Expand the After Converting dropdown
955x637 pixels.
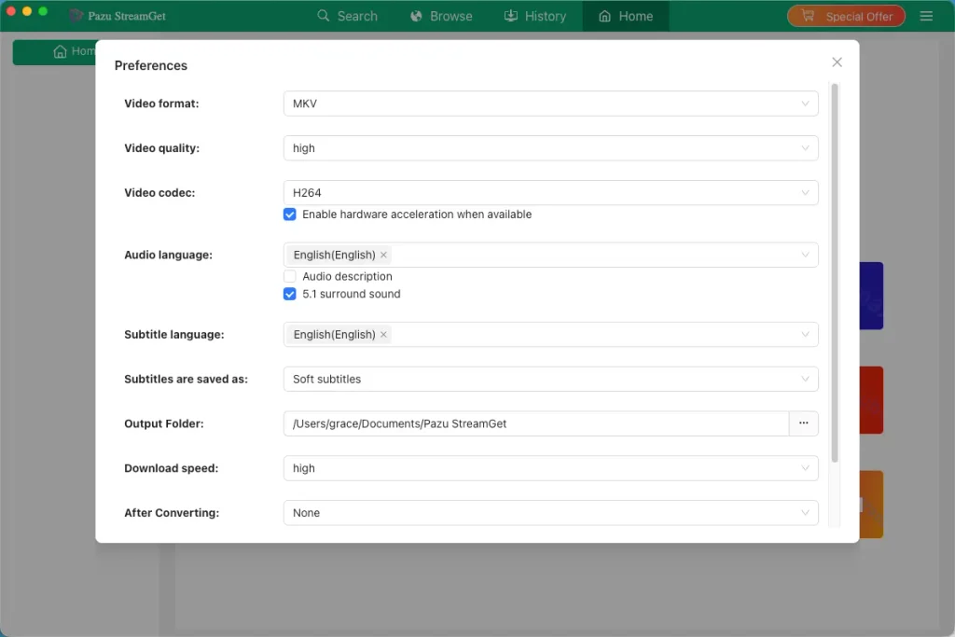[550, 513]
